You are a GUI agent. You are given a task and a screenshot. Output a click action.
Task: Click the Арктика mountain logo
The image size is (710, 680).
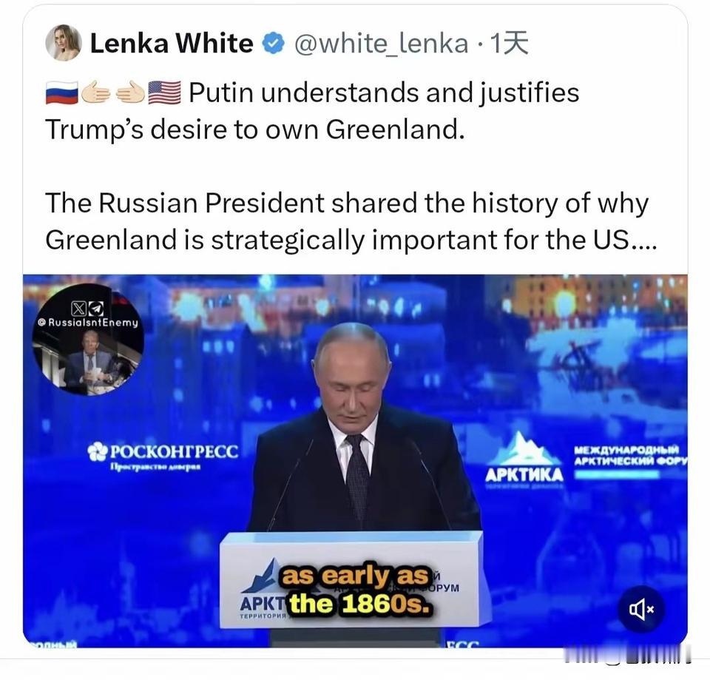(x=524, y=459)
